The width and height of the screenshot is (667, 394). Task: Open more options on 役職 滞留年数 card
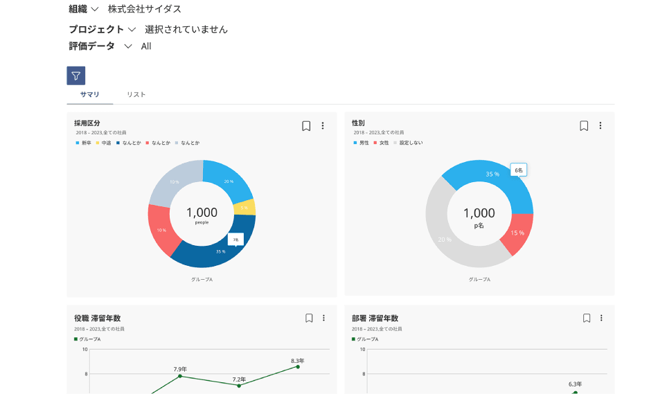tap(323, 318)
